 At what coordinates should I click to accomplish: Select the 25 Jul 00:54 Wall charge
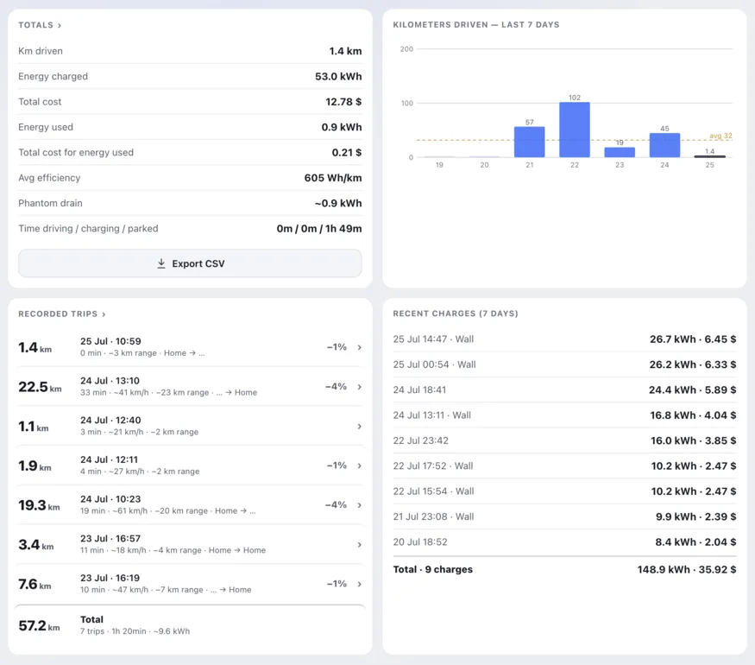pyautogui.click(x=564, y=364)
